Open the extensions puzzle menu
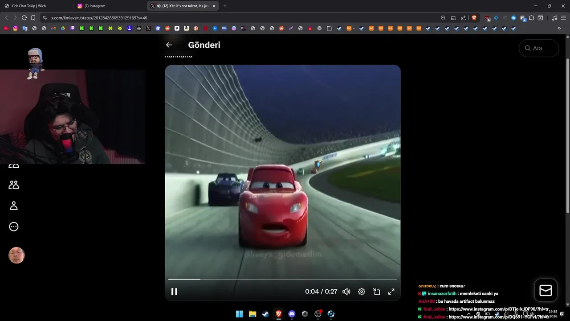Screen dimensions: 570x321 click(532, 18)
